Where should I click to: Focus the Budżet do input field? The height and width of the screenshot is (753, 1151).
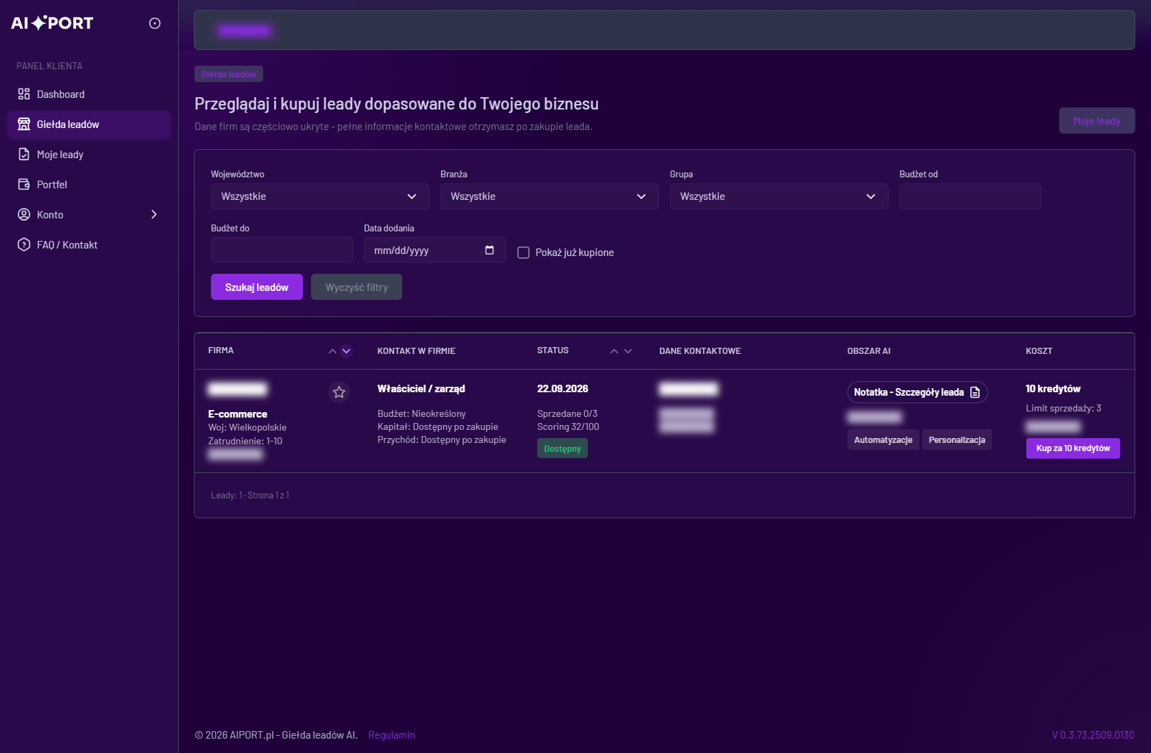(x=282, y=250)
